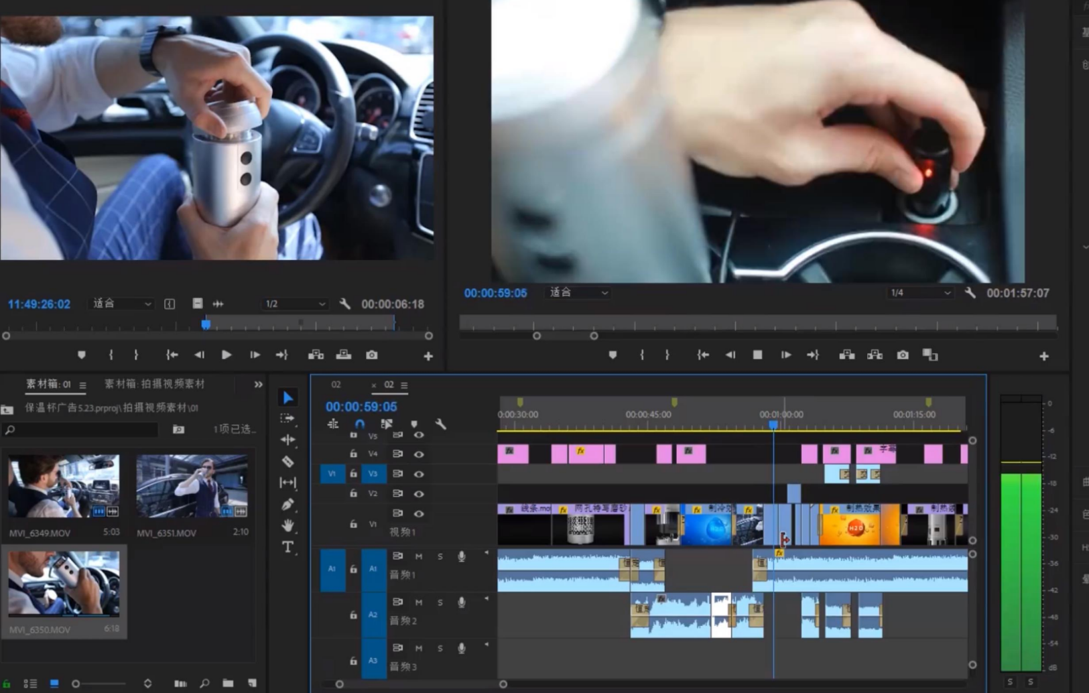Export a frame from the Program Monitor
The width and height of the screenshot is (1089, 693).
pos(903,355)
